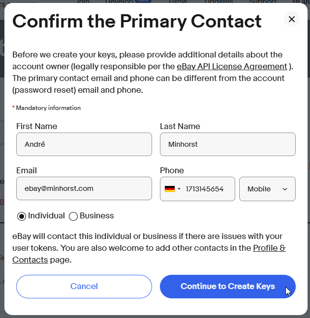Select the Individual radio button
This screenshot has height=318, width=310.
(x=22, y=216)
